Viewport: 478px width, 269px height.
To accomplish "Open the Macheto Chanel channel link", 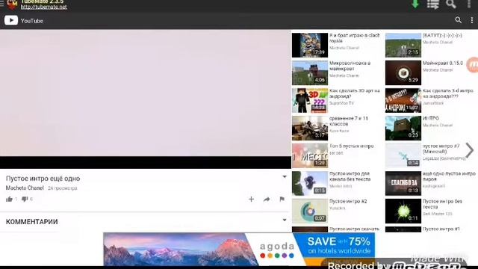I will tap(25, 188).
